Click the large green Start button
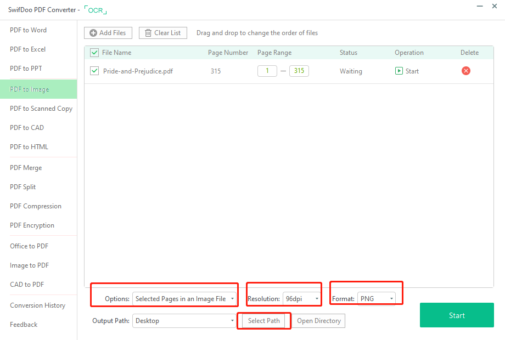Screen dimensions: 505x340 pyautogui.click(x=457, y=315)
